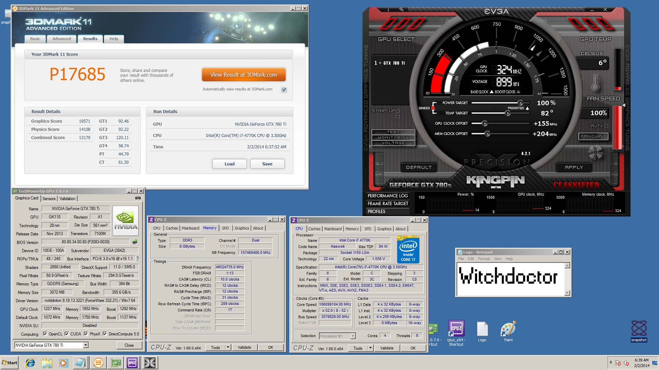Click the bus interface question mark icon
659x370 pixels.
click(x=137, y=259)
